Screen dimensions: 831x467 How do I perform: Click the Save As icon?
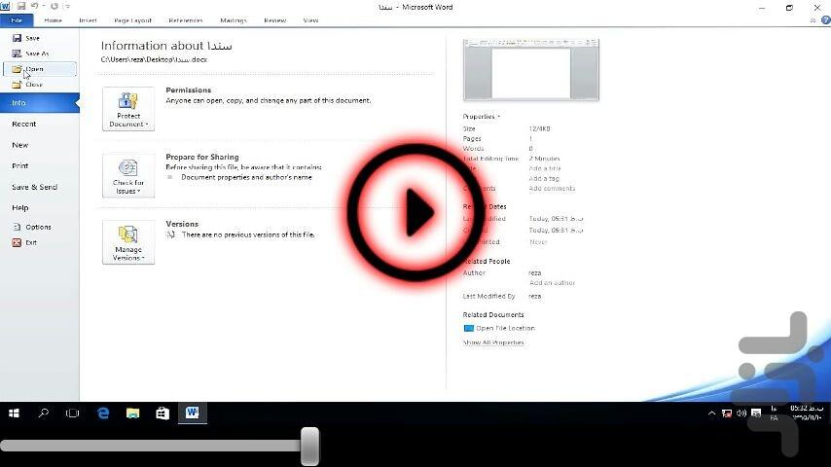click(x=18, y=54)
